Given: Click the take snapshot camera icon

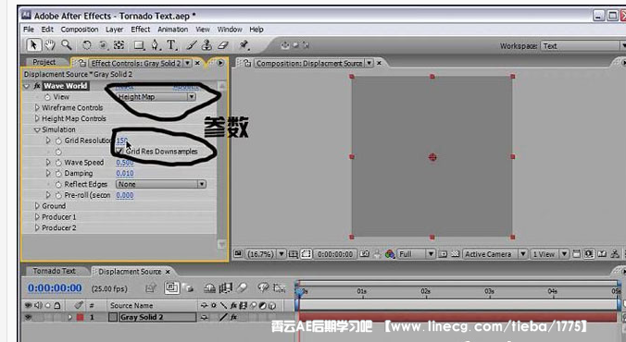Looking at the screenshot, I should click(x=364, y=254).
